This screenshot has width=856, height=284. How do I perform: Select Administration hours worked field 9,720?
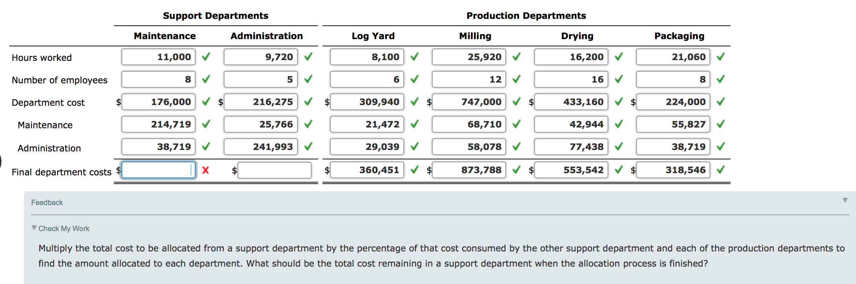261,57
